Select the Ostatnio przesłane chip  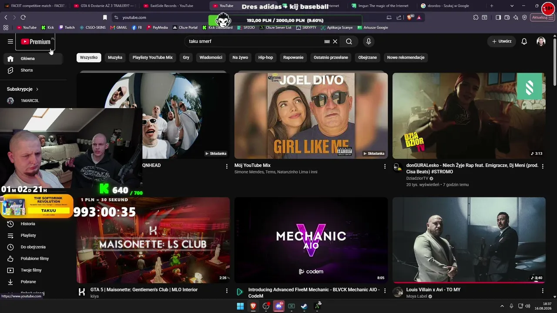click(x=331, y=57)
